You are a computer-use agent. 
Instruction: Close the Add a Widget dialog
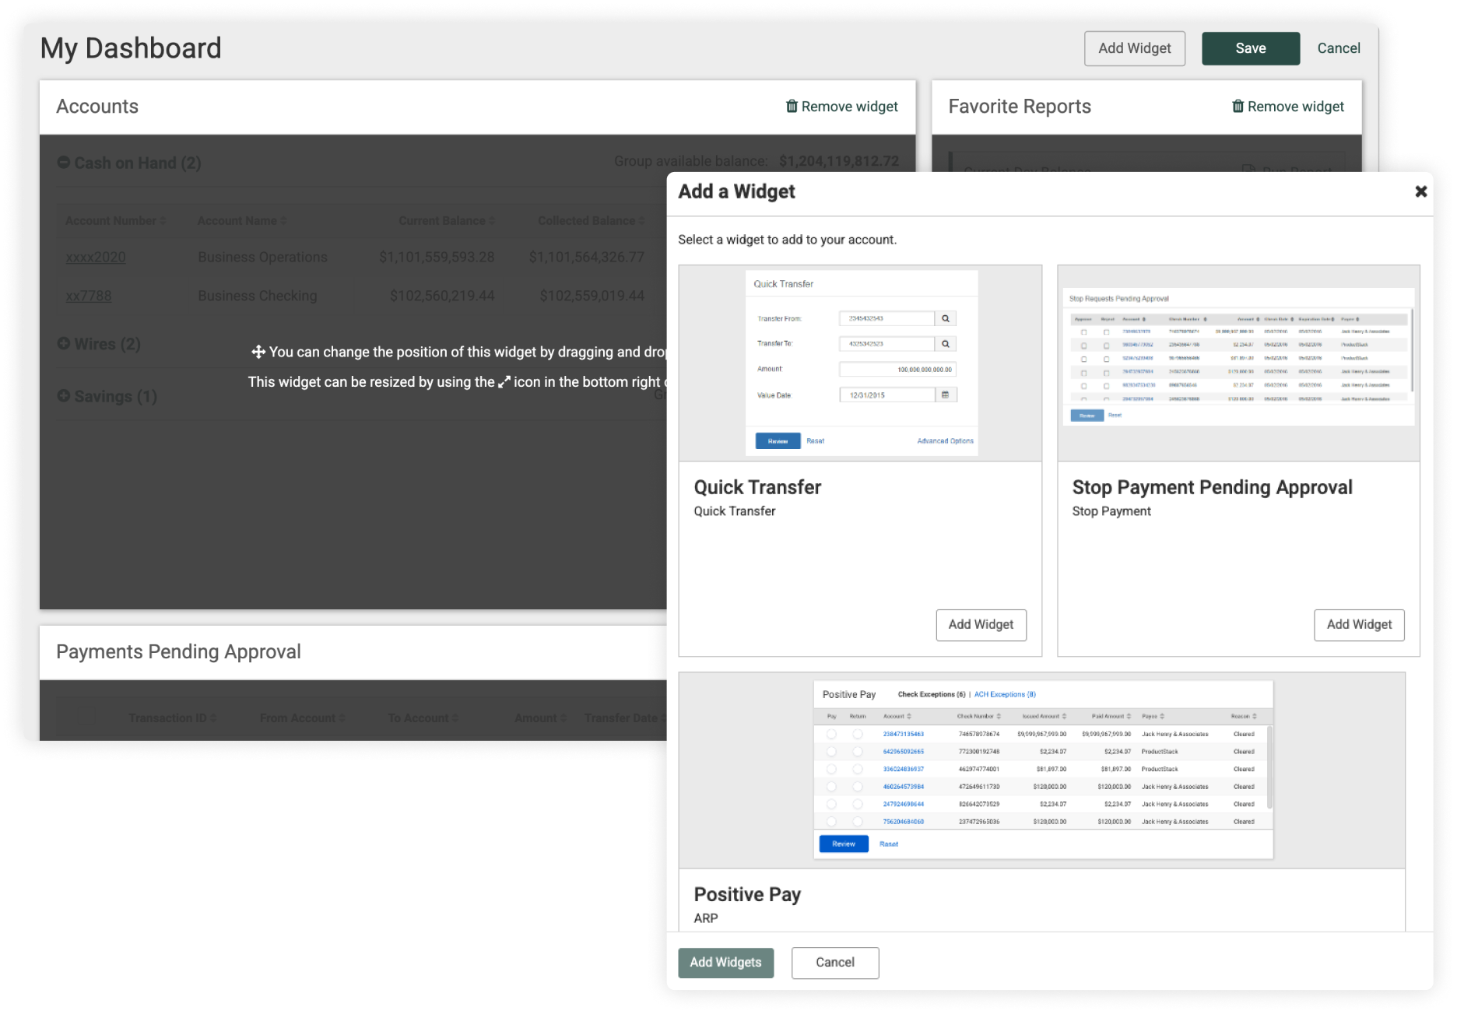[1421, 191]
